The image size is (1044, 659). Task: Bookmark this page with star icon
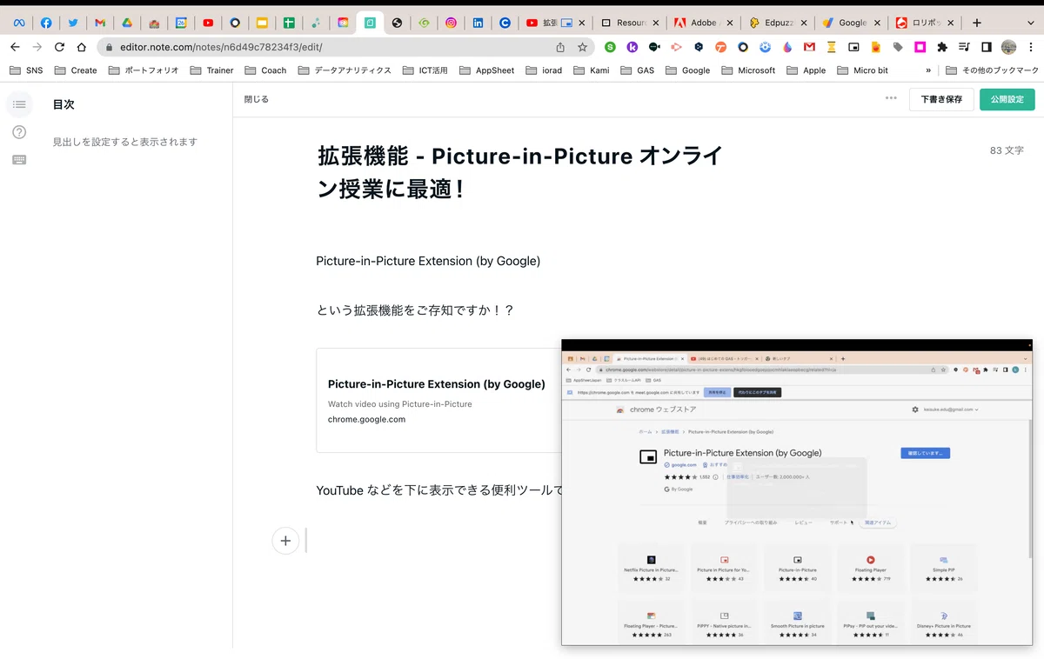click(582, 47)
